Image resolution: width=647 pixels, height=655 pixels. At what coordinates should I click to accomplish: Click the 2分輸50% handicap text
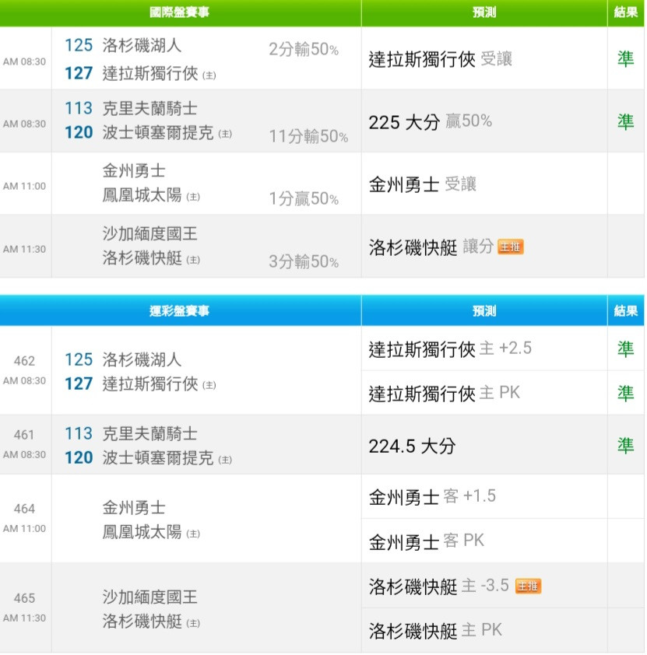[304, 50]
